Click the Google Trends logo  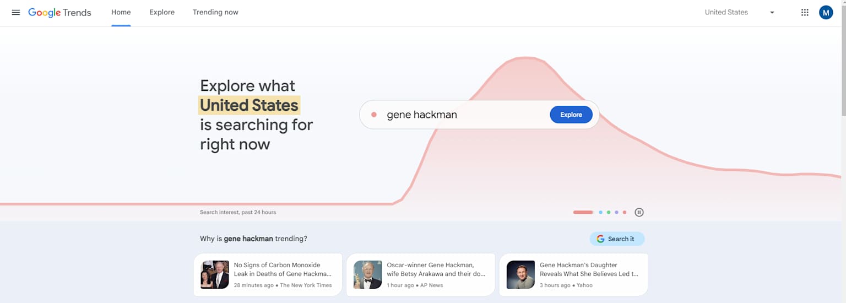click(x=59, y=12)
